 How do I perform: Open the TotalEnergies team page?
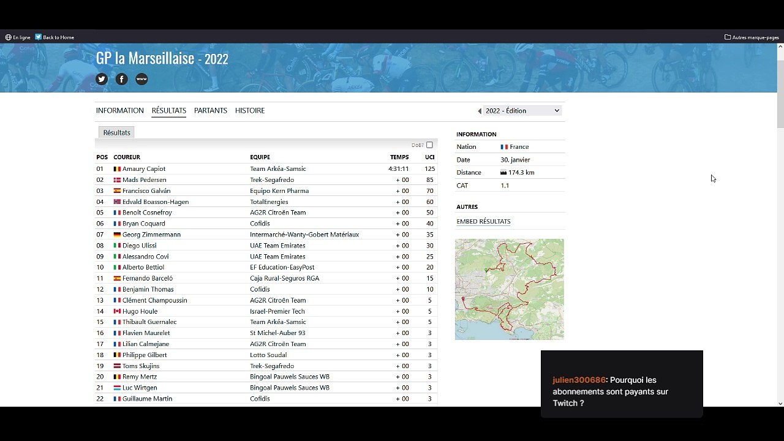tap(269, 202)
